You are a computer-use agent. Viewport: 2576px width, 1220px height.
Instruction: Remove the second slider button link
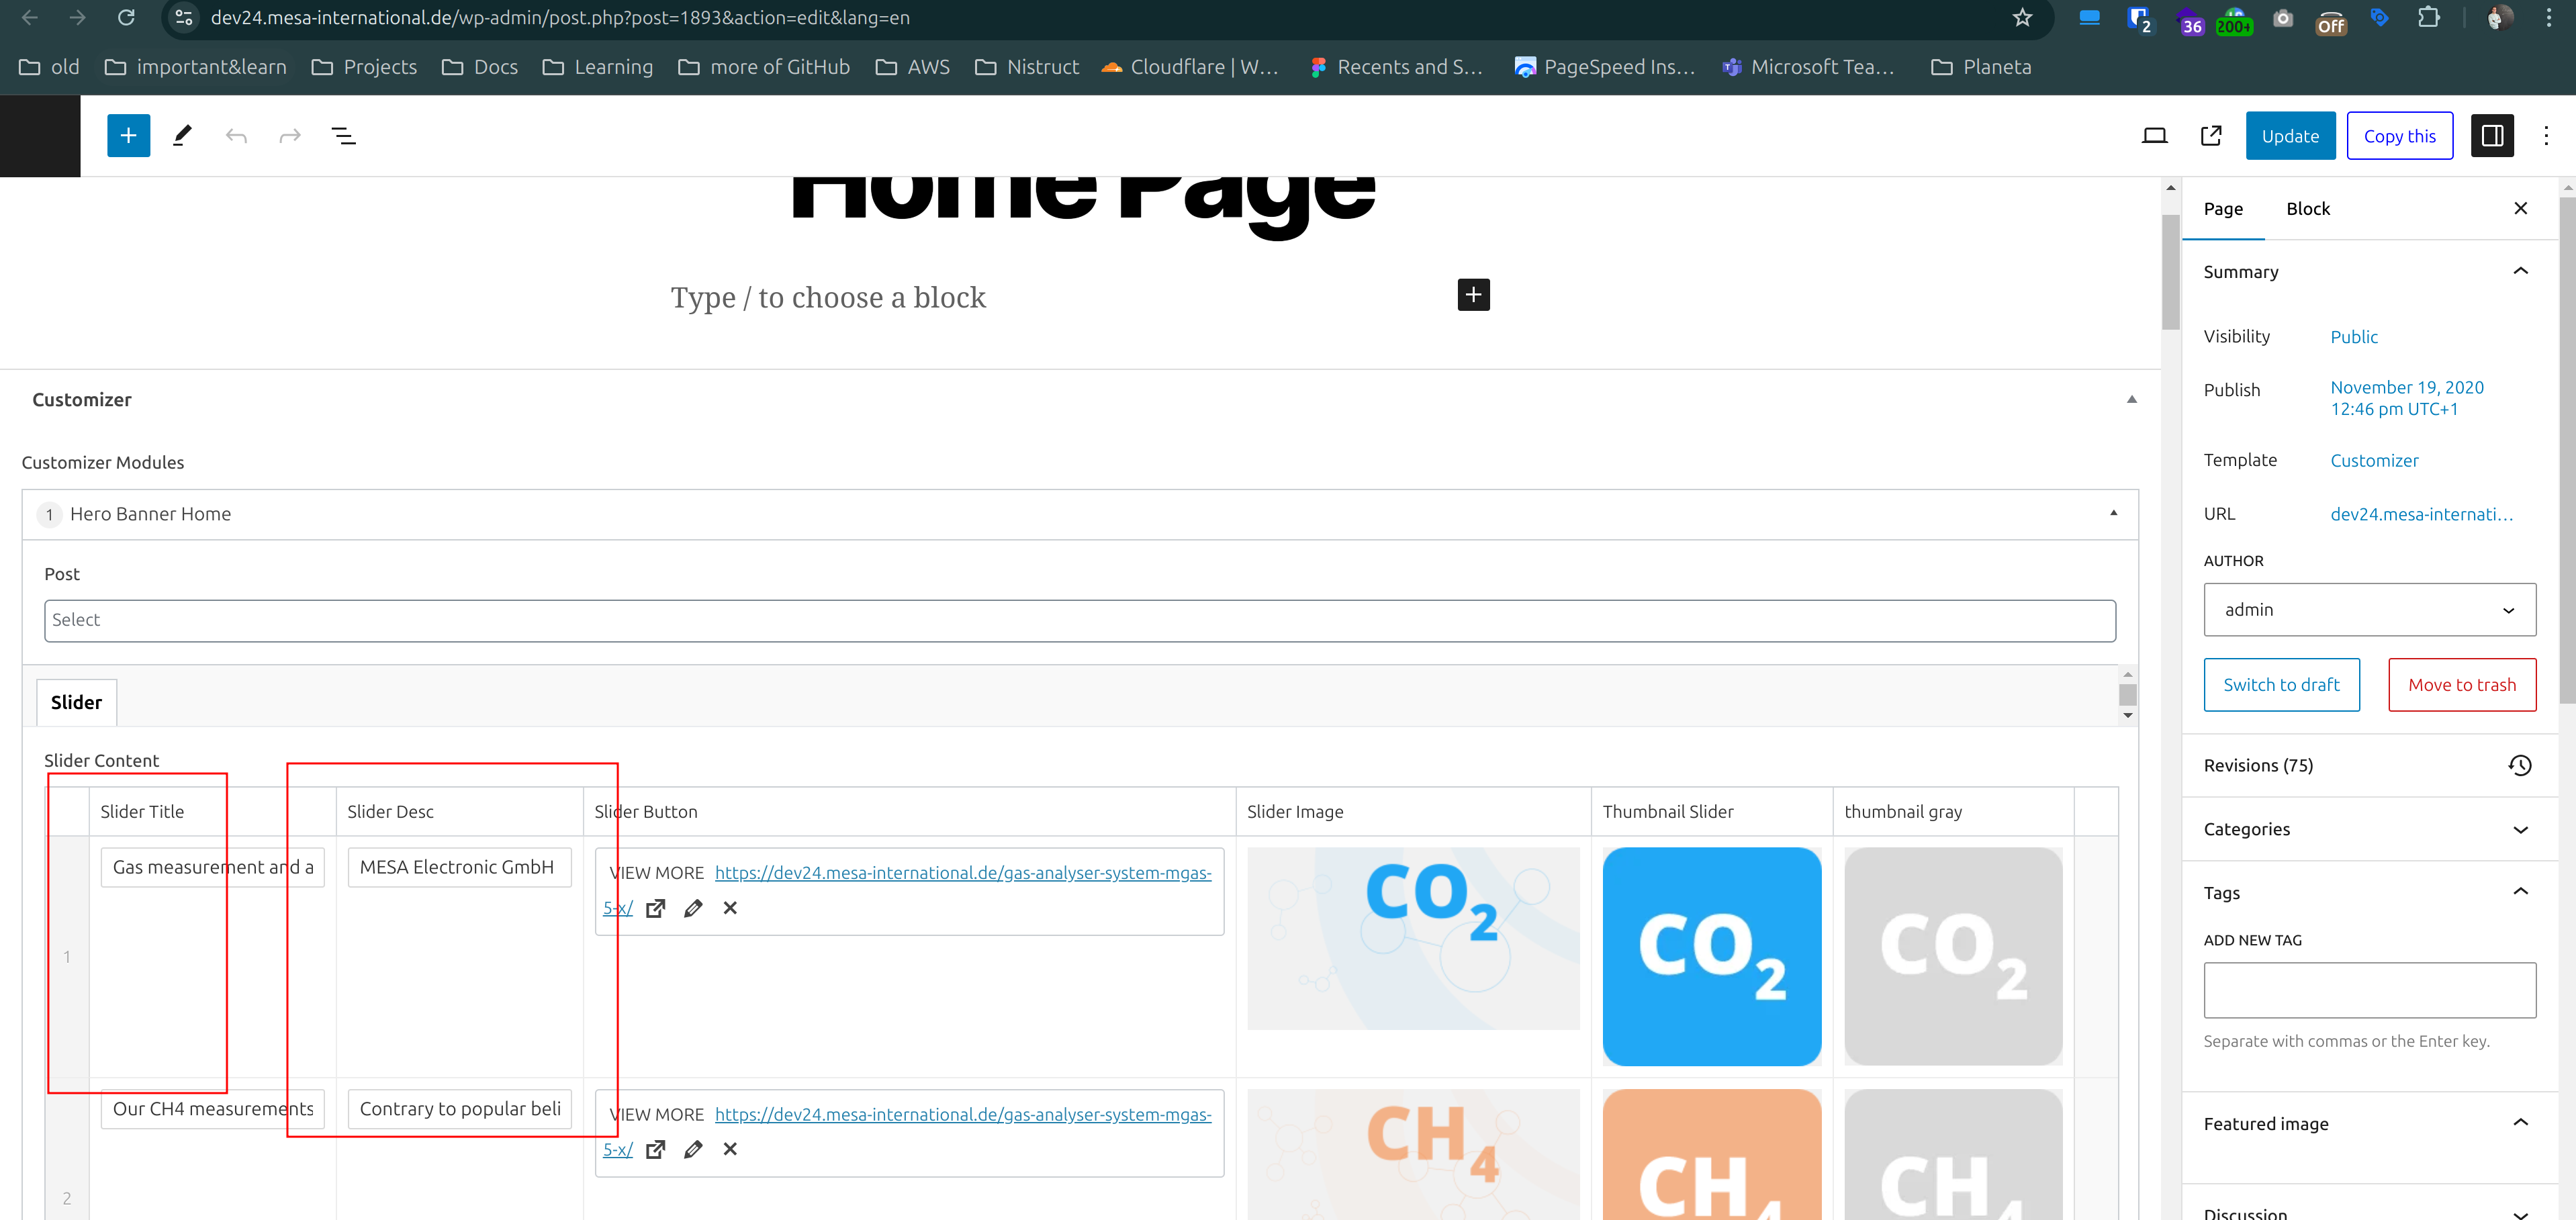730,1149
